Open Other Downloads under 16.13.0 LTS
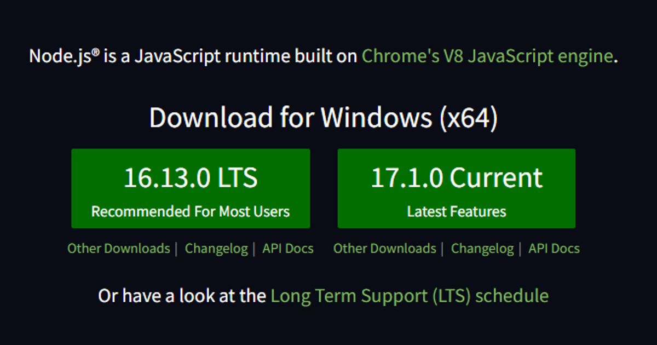The height and width of the screenshot is (345, 657). point(119,249)
